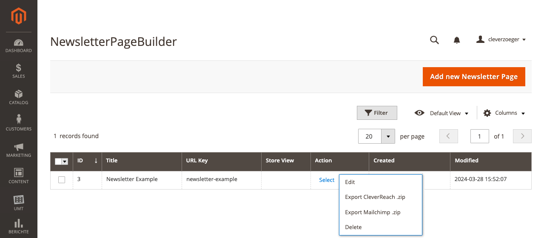Sort by the Title column header
Viewport: 544px width, 238px height.
[142, 161]
